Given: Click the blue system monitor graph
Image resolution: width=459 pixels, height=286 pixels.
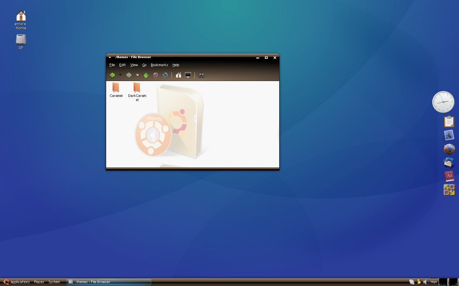Looking at the screenshot, I should coord(443,282).
